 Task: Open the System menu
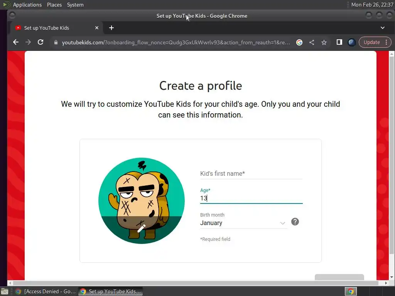point(75,5)
